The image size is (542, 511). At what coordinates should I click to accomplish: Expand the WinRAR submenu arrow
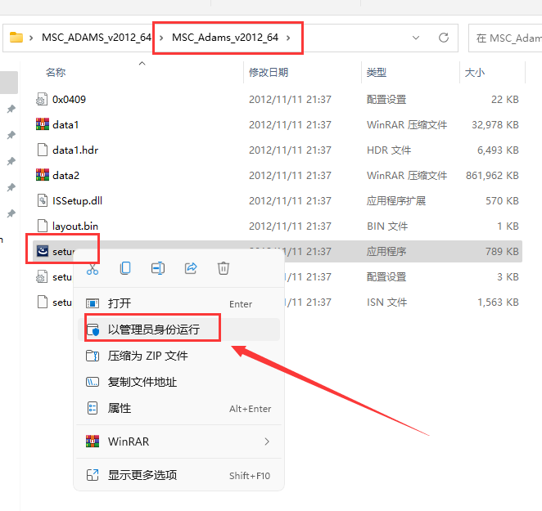[267, 442]
